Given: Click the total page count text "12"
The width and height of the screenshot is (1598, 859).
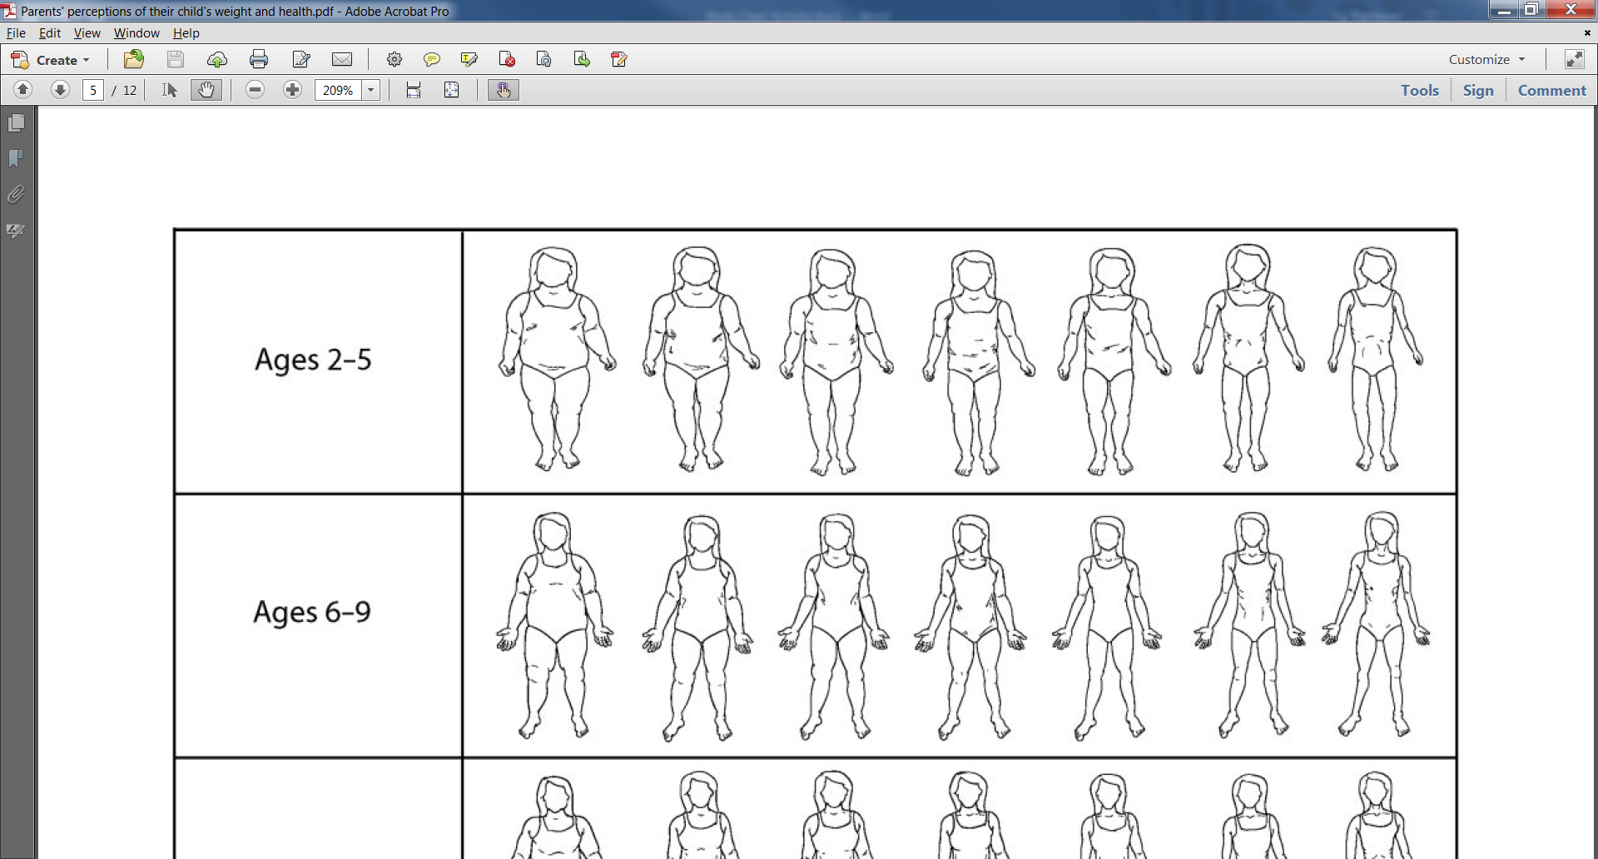Looking at the screenshot, I should [x=130, y=90].
